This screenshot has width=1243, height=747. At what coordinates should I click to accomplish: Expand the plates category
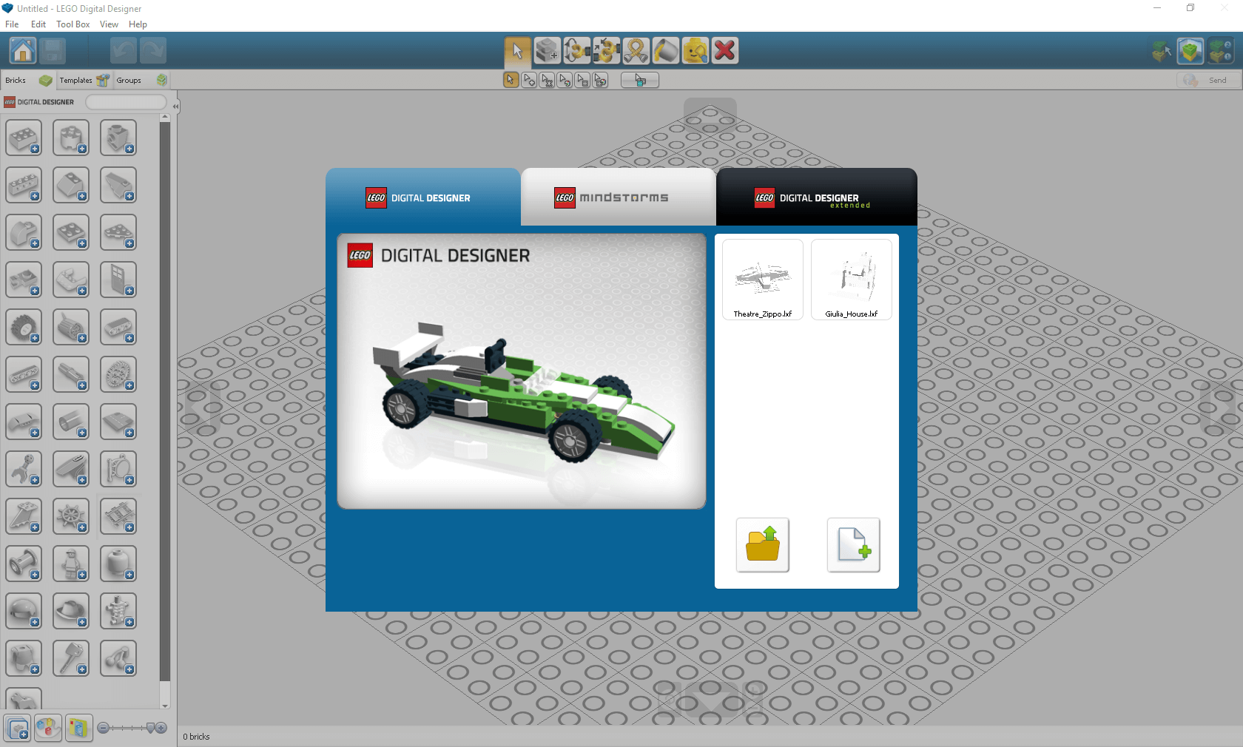71,232
